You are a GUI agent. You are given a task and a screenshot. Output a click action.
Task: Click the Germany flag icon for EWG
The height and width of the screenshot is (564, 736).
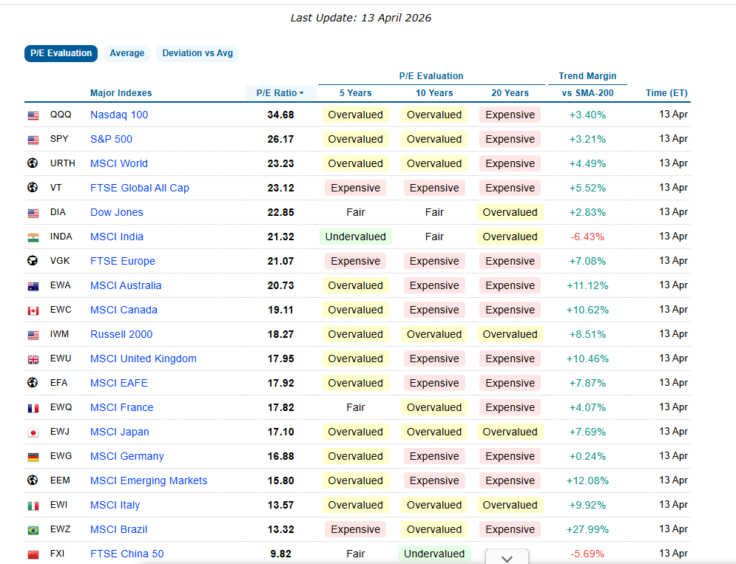pyautogui.click(x=33, y=457)
